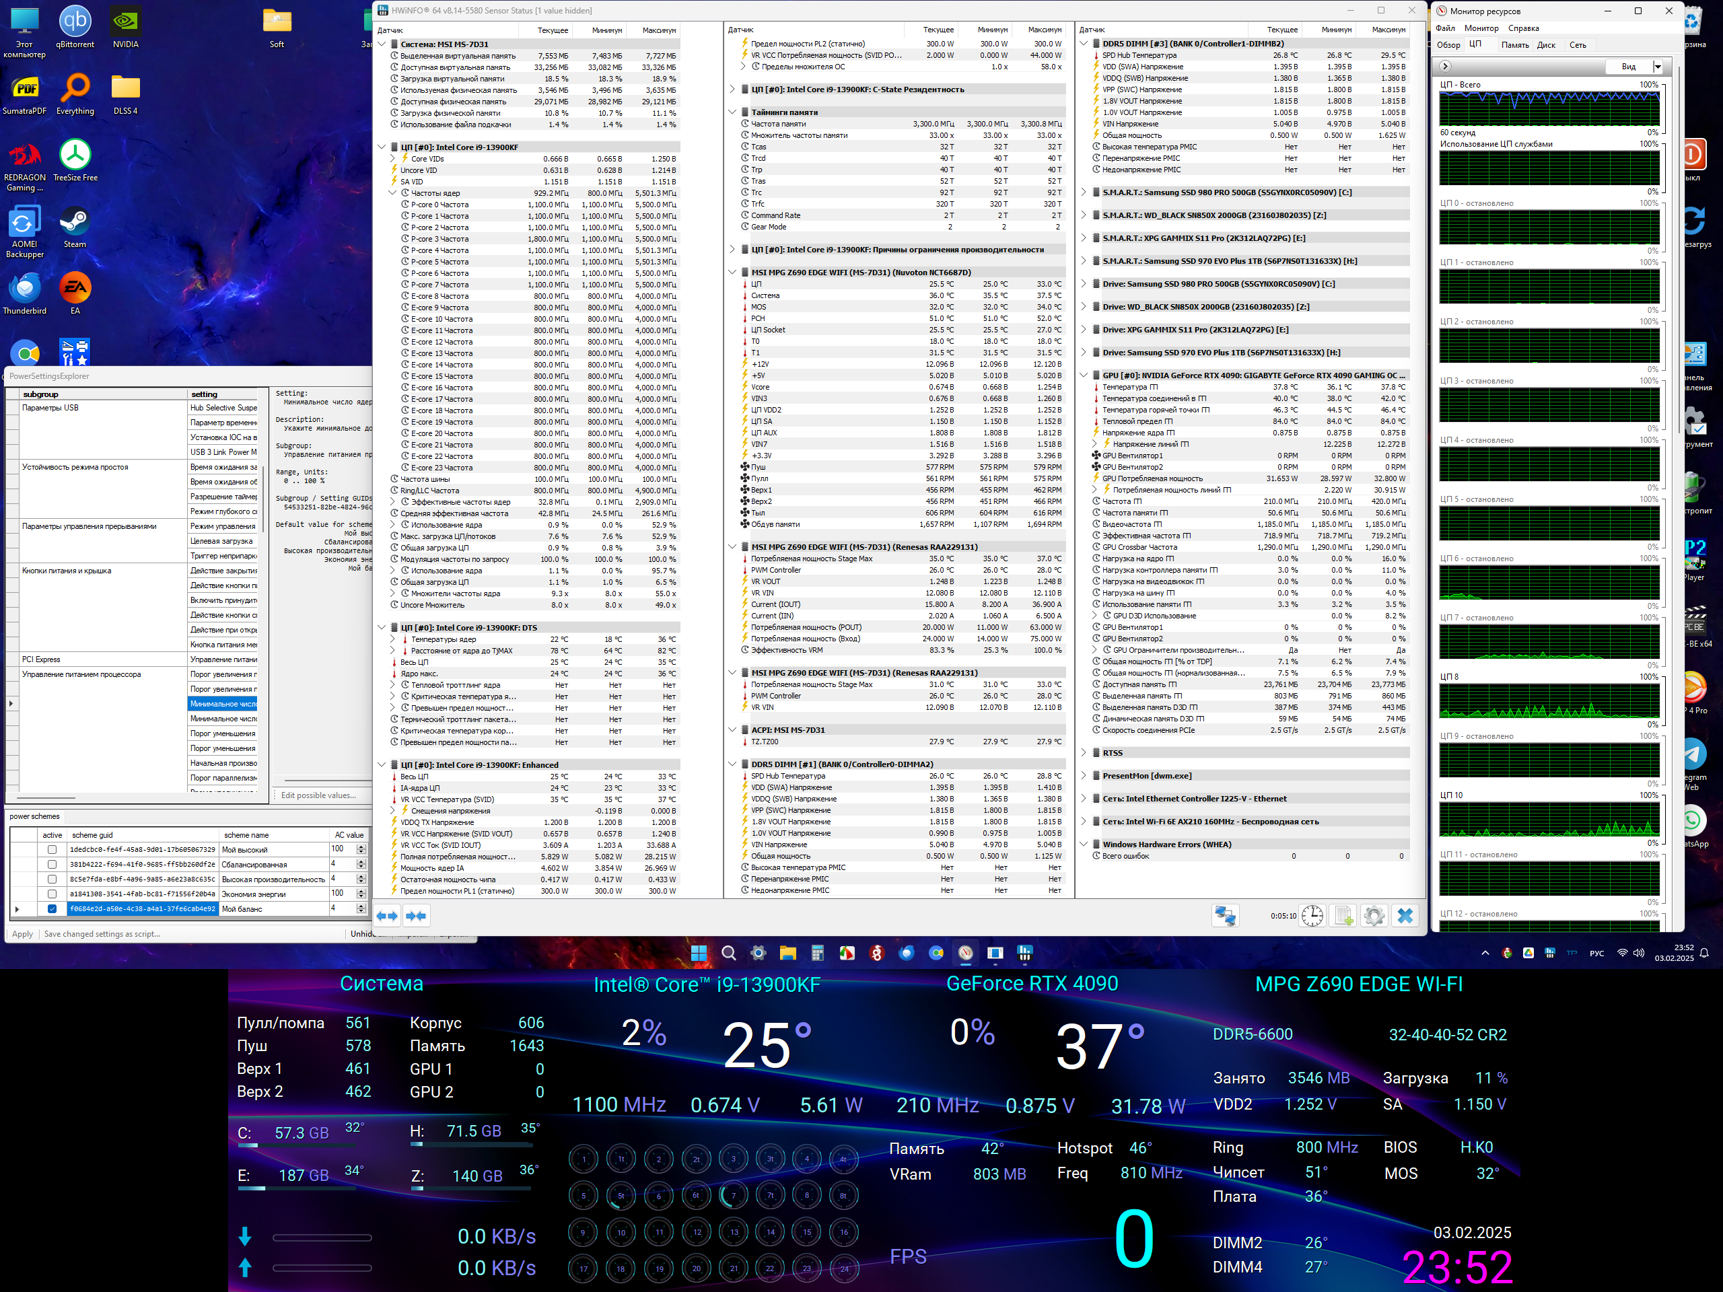Screen dimensions: 1723x1292
Task: Expand S.M.A.R.T. Samsung SSD 980 PRO group
Action: coord(1084,192)
